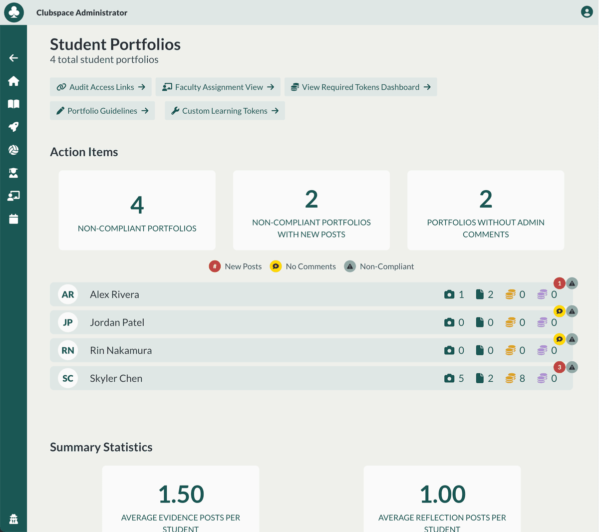
Task: Click the Non-Compliant legend icon
Action: tap(350, 266)
